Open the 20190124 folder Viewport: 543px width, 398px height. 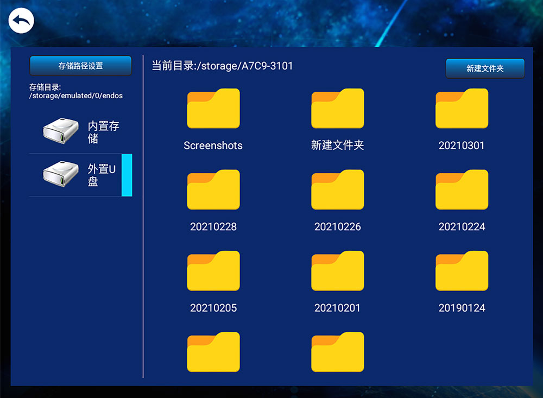pyautogui.click(x=462, y=271)
